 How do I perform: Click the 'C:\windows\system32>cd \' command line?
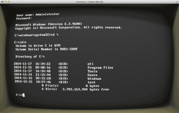[x=37, y=35]
